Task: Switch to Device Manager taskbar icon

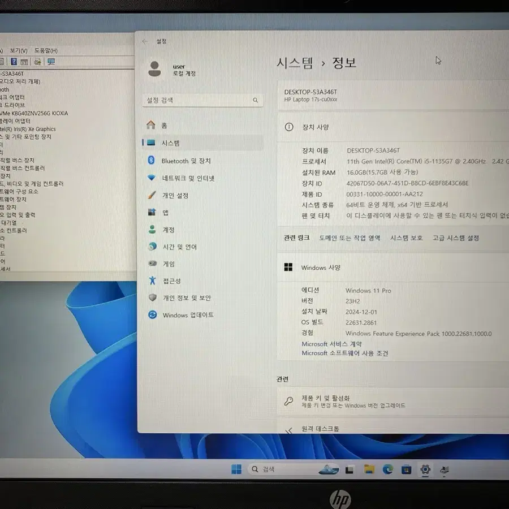Action: (x=444, y=470)
